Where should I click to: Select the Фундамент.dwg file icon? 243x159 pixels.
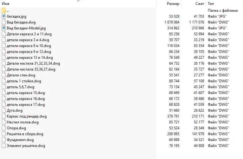pos(4,140)
